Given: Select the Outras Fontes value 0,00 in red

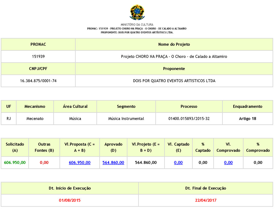Looking at the screenshot, I should tap(44, 162).
